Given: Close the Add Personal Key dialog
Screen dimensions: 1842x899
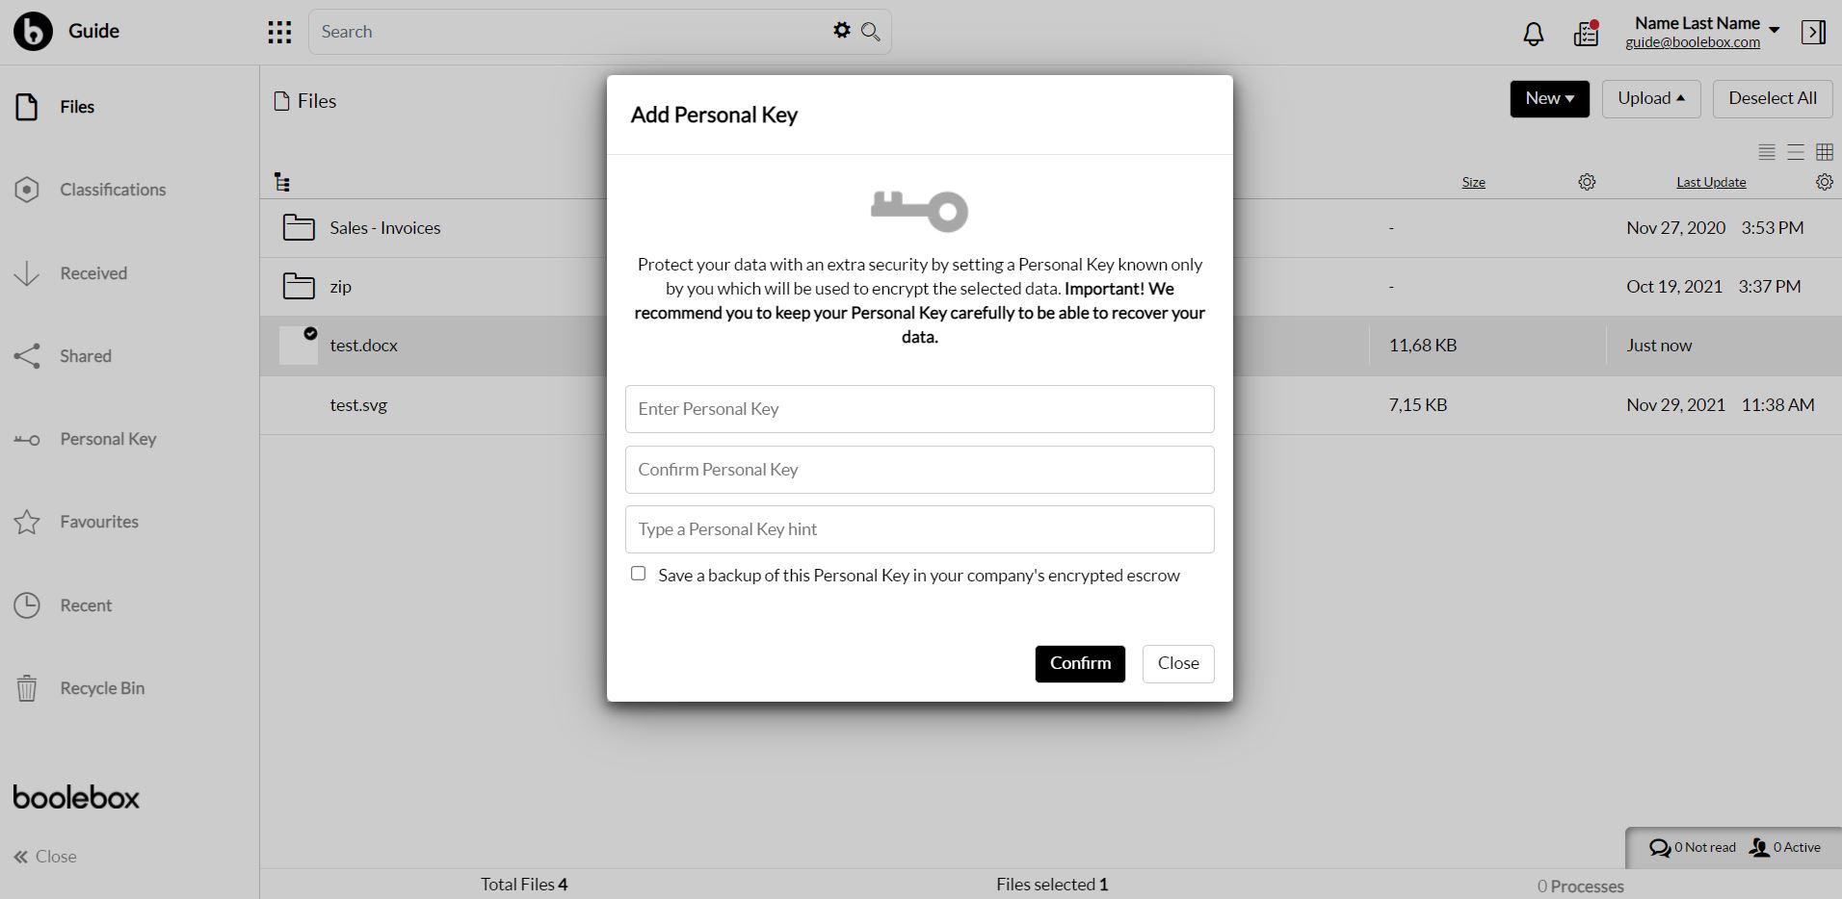Looking at the screenshot, I should pos(1178,664).
